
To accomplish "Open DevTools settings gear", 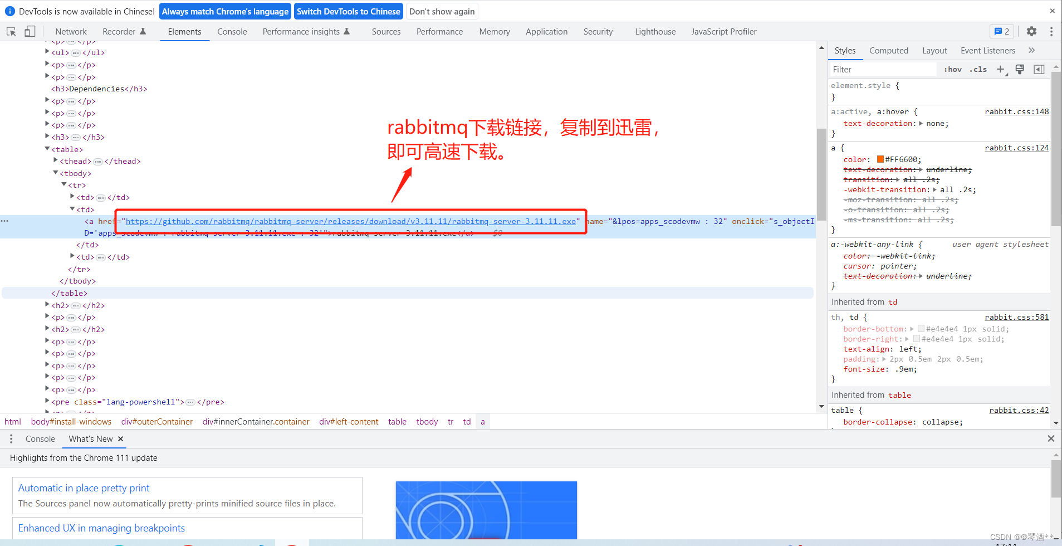I will pyautogui.click(x=1031, y=32).
